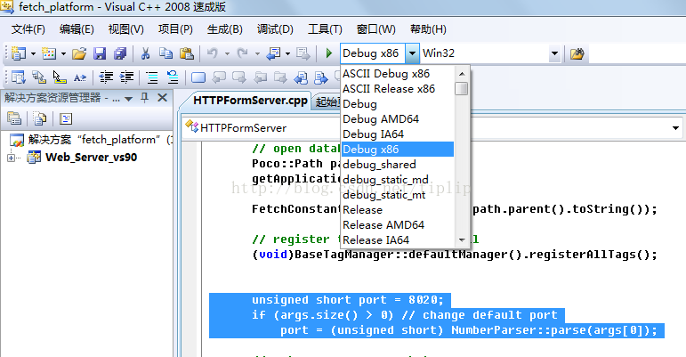Click the Display Parameter Info icon
This screenshot has height=357, width=686.
pyautogui.click(x=39, y=77)
